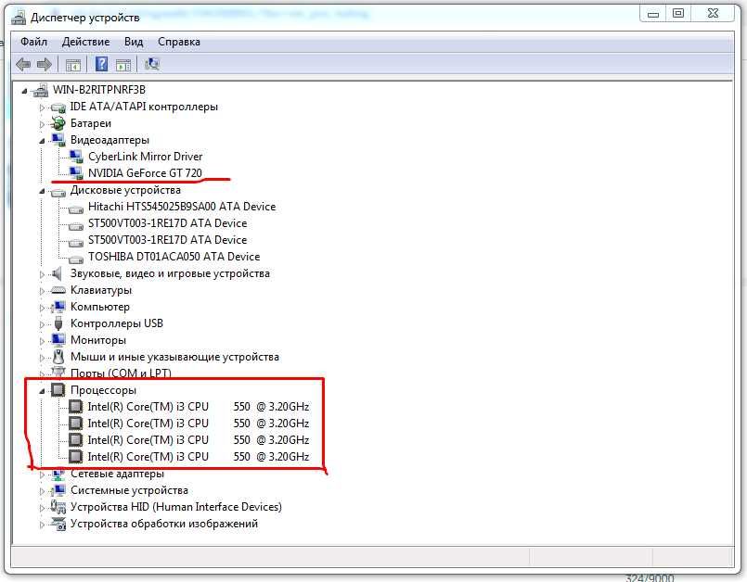Image resolution: width=747 pixels, height=582 pixels.
Task: Select TOSHIBA DT01ACA050 ATA Device
Action: (174, 257)
